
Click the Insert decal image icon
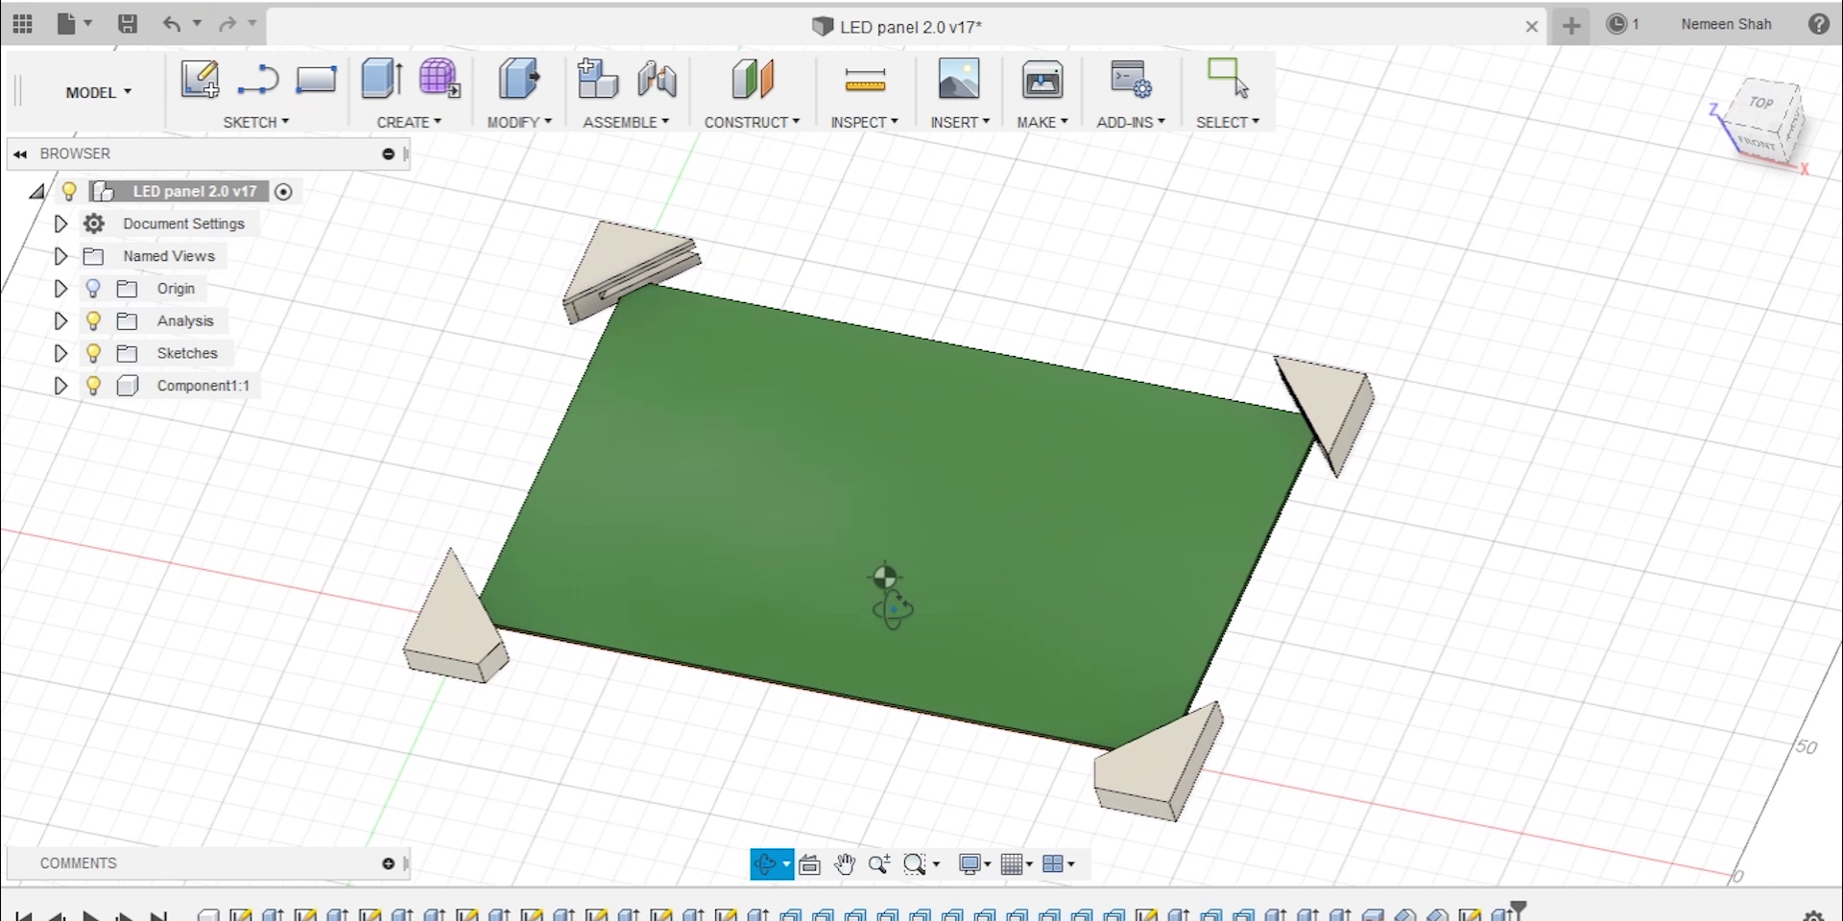pos(959,79)
